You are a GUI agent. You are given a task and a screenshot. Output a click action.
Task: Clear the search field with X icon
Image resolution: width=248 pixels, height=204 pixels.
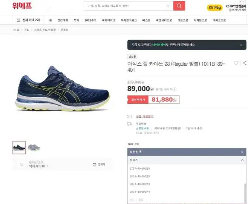168,6
